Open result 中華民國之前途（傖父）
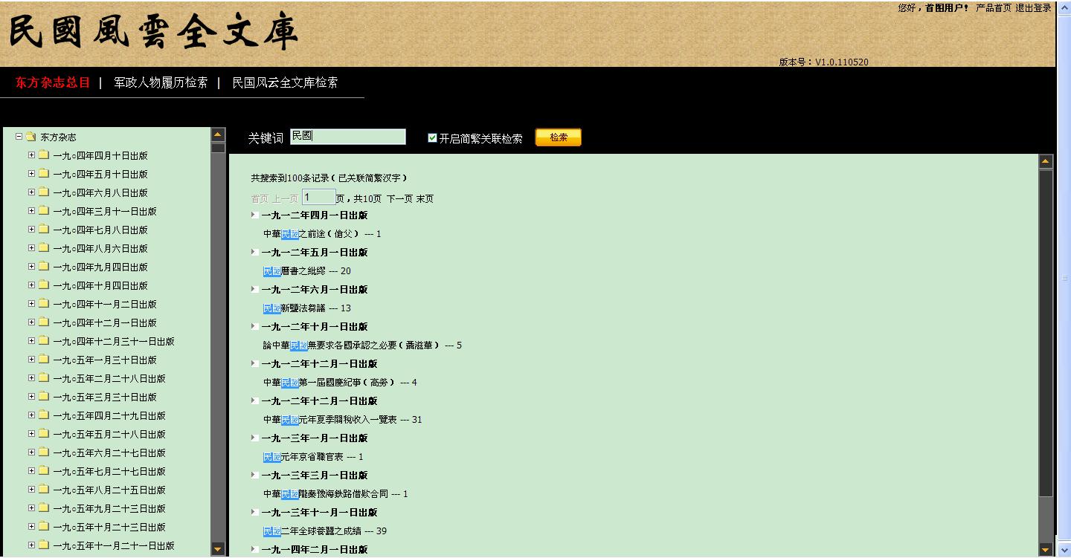Screen dimensions: 1071x558 311,234
